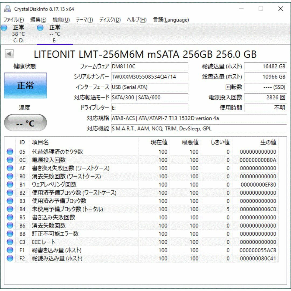Click total host writes value 10966 GB
This screenshot has height=291, width=291.
pyautogui.click(x=265, y=77)
